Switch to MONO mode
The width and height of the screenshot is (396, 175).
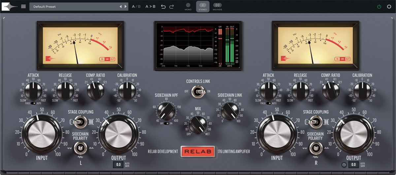(x=188, y=7)
